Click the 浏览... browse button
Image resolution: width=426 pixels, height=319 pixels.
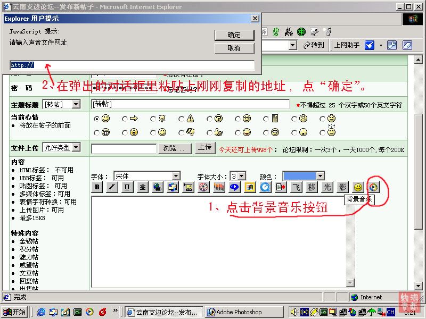tap(175, 148)
